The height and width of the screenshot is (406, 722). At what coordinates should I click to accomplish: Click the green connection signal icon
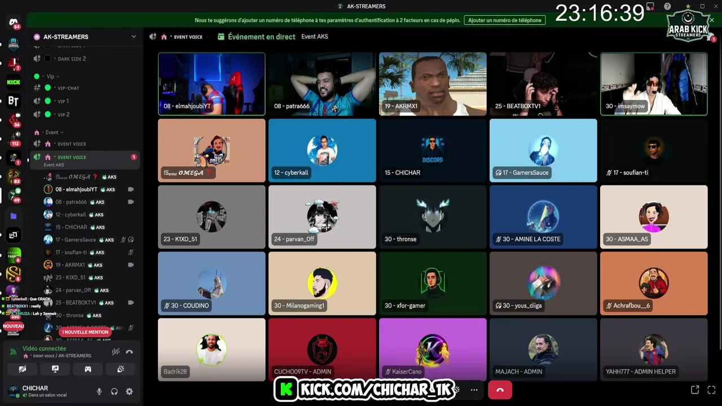(x=14, y=352)
